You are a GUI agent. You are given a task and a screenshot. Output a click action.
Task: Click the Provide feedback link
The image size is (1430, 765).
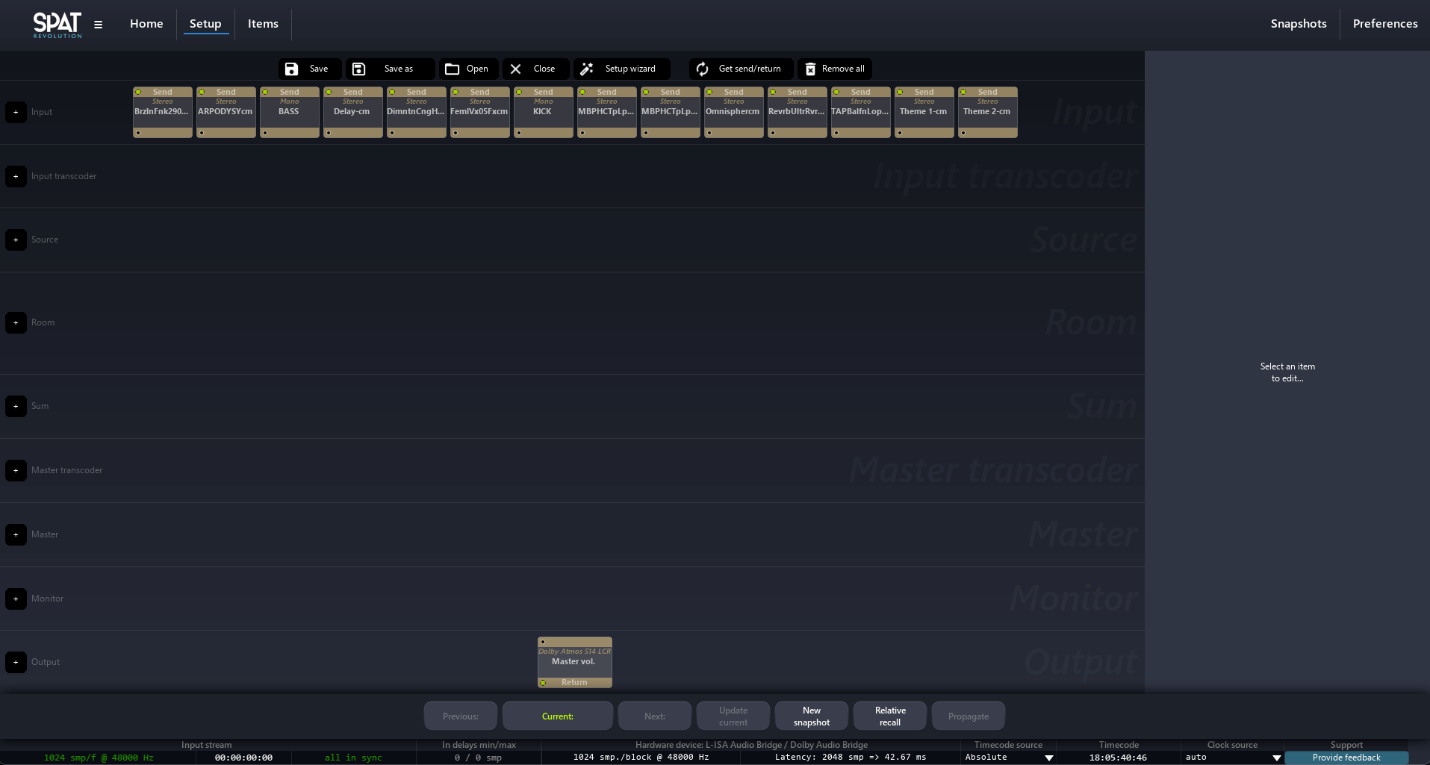click(x=1346, y=758)
